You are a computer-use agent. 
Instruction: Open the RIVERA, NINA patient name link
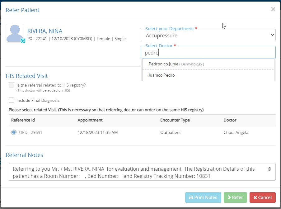(45, 31)
